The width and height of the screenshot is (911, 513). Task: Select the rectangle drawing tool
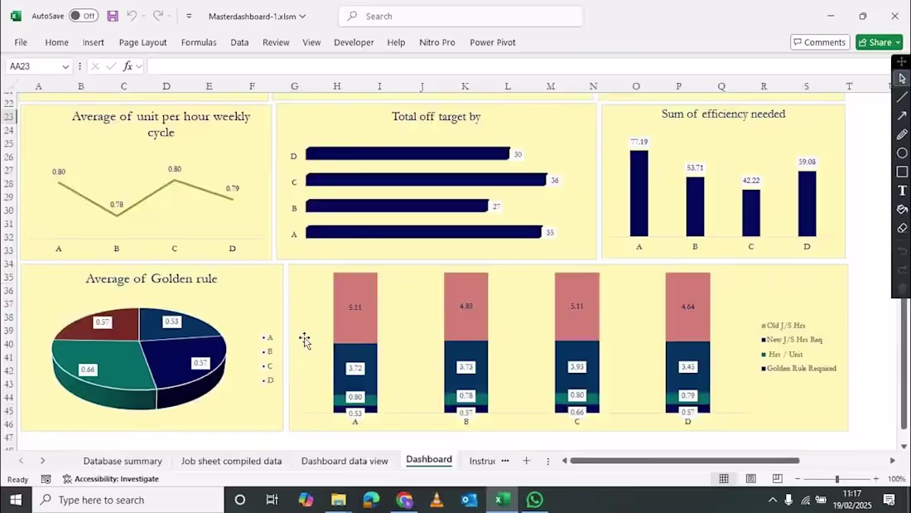903,172
